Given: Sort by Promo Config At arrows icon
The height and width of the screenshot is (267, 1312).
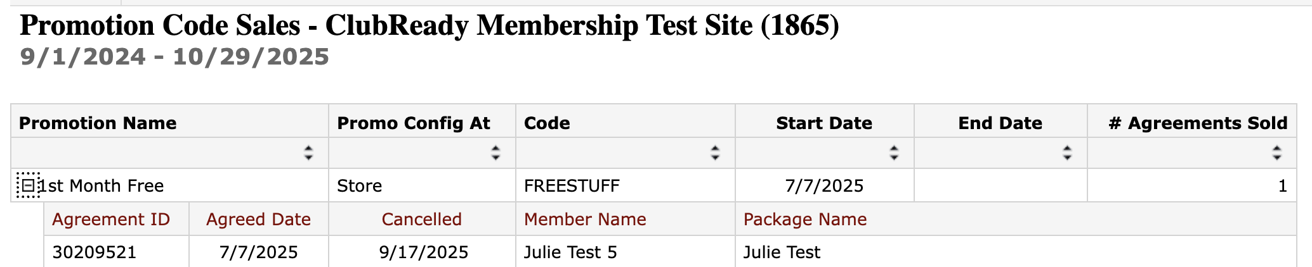Looking at the screenshot, I should pyautogui.click(x=495, y=152).
